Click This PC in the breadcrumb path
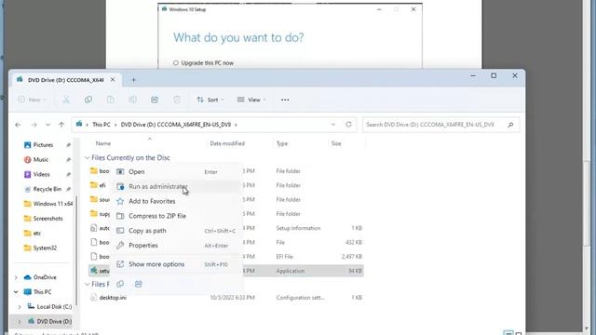The width and height of the screenshot is (596, 335). coord(102,125)
